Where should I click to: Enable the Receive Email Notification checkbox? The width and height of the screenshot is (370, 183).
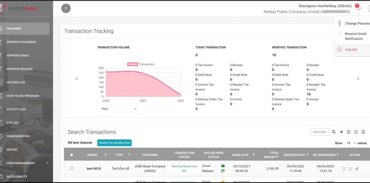[340, 34]
